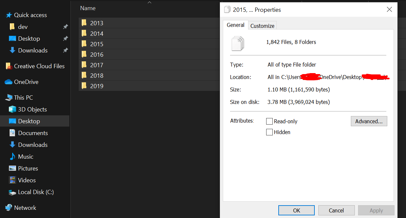
Task: Click the multiple-files icon in Properties dialog
Action: click(x=238, y=43)
